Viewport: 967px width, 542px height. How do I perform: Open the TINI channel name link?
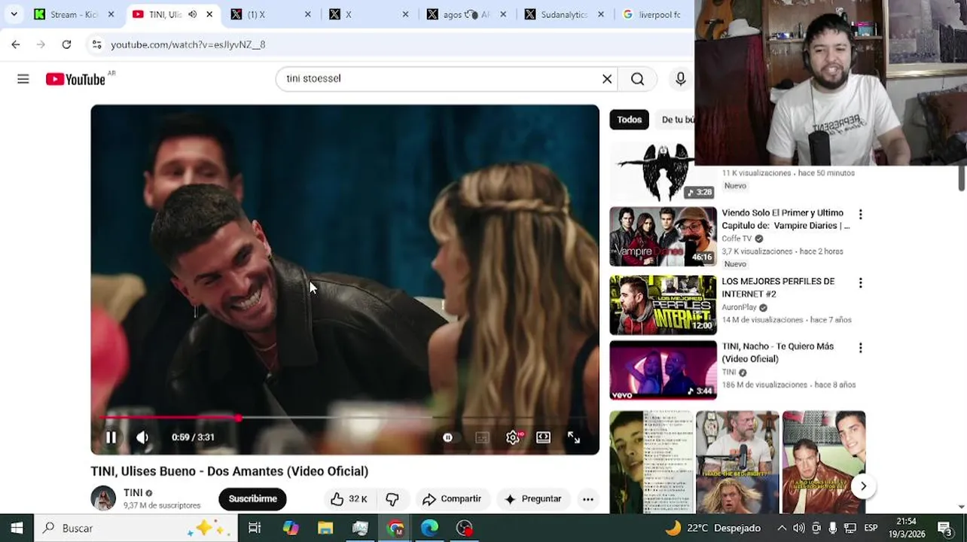[133, 492]
